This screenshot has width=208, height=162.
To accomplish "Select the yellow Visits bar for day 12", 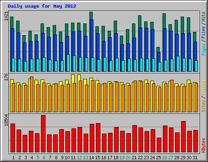I will coord(79,78).
